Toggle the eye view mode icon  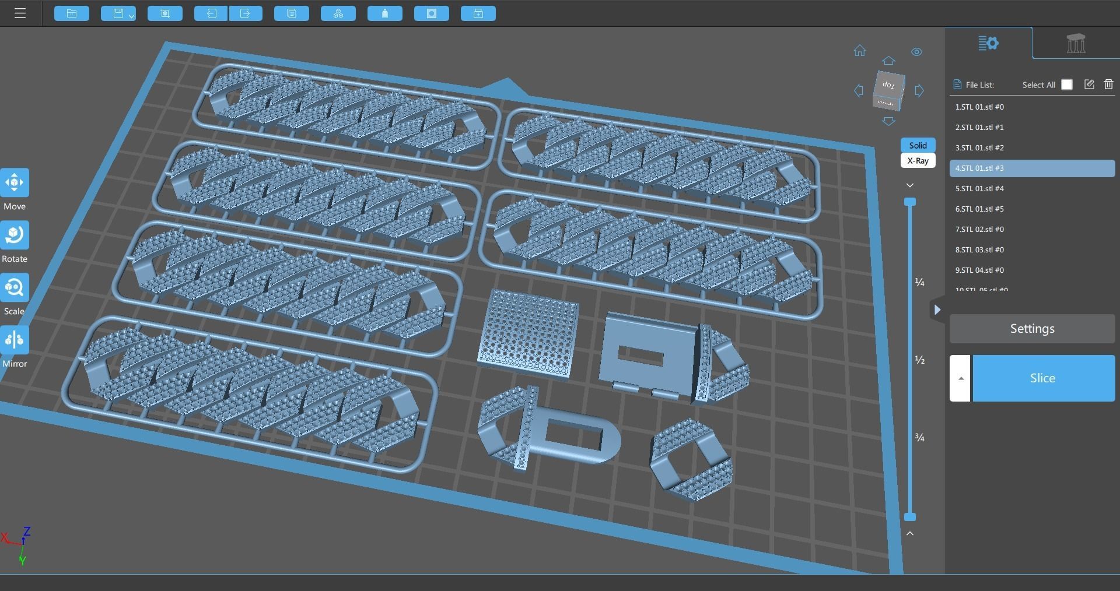click(917, 52)
